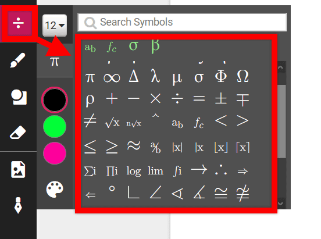Select the paintbrush tool
This screenshot has width=321, height=239.
(18, 60)
